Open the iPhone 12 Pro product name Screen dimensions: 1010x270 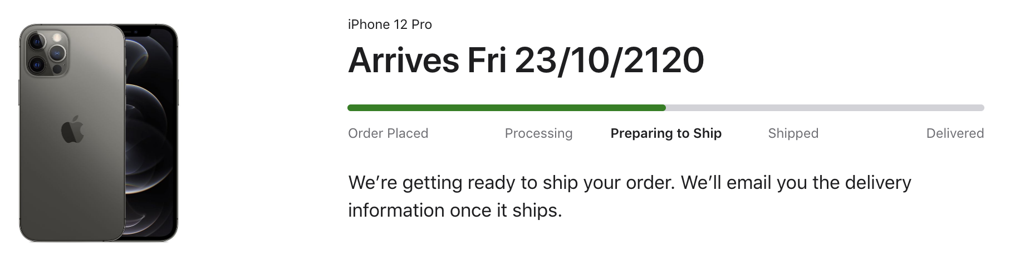point(390,24)
